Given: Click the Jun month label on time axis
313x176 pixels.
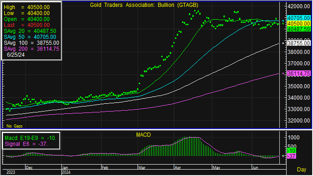Looking at the screenshot, I should 255,168.
